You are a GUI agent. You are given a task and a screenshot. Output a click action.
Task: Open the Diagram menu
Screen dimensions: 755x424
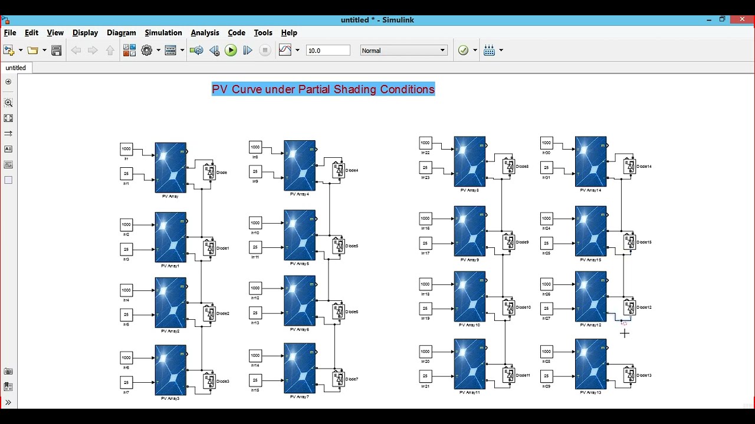pos(122,33)
